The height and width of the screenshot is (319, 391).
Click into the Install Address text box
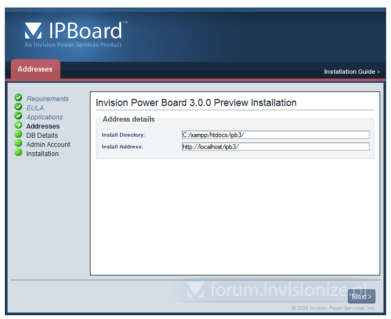pyautogui.click(x=275, y=147)
